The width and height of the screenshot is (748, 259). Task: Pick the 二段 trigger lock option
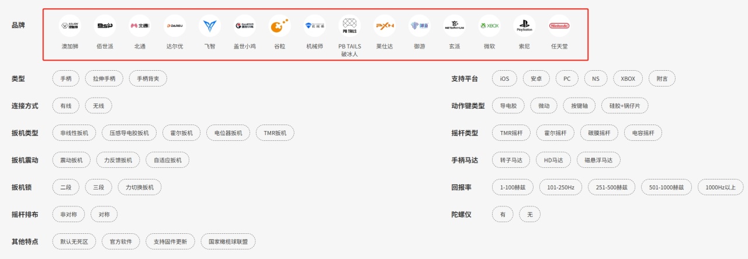coord(65,187)
